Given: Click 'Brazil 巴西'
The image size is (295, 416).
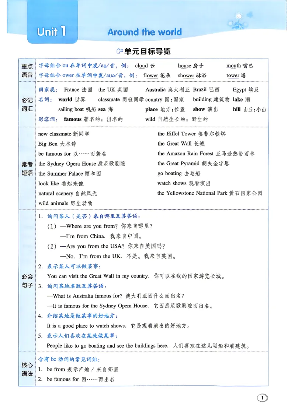Looking at the screenshot, I should point(206,90).
